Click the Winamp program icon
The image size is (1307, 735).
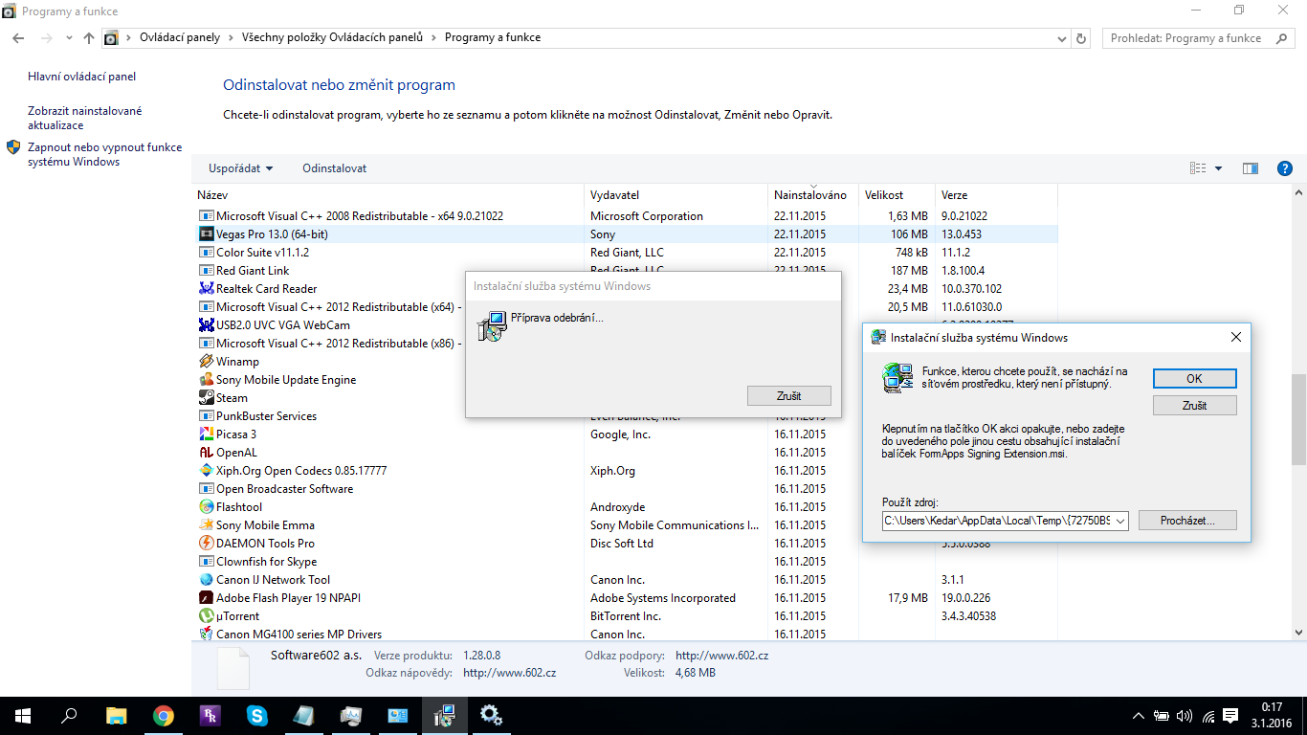pos(206,362)
